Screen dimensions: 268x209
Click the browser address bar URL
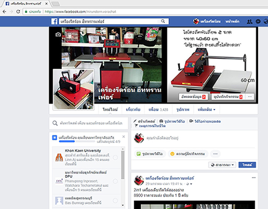coord(80,12)
